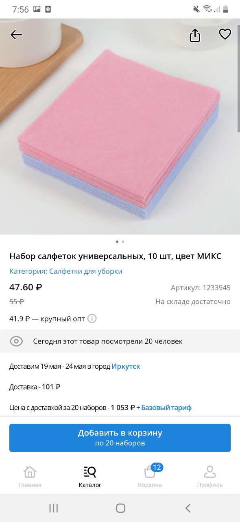Go to Главная tab

(x=30, y=477)
